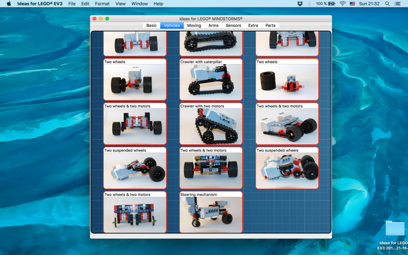Click the clock showing Sun 21:32
The image size is (408, 255).
pyautogui.click(x=369, y=4)
